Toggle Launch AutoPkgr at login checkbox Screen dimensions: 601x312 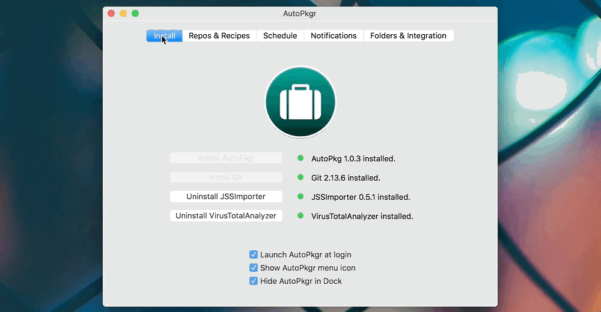pyautogui.click(x=254, y=254)
